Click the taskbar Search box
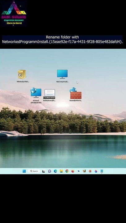Screen dimensions: 126x223 (x=34, y=171)
